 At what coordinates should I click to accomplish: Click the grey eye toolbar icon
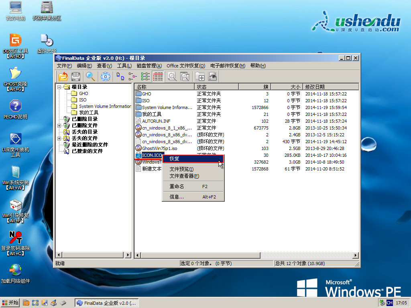(x=212, y=77)
